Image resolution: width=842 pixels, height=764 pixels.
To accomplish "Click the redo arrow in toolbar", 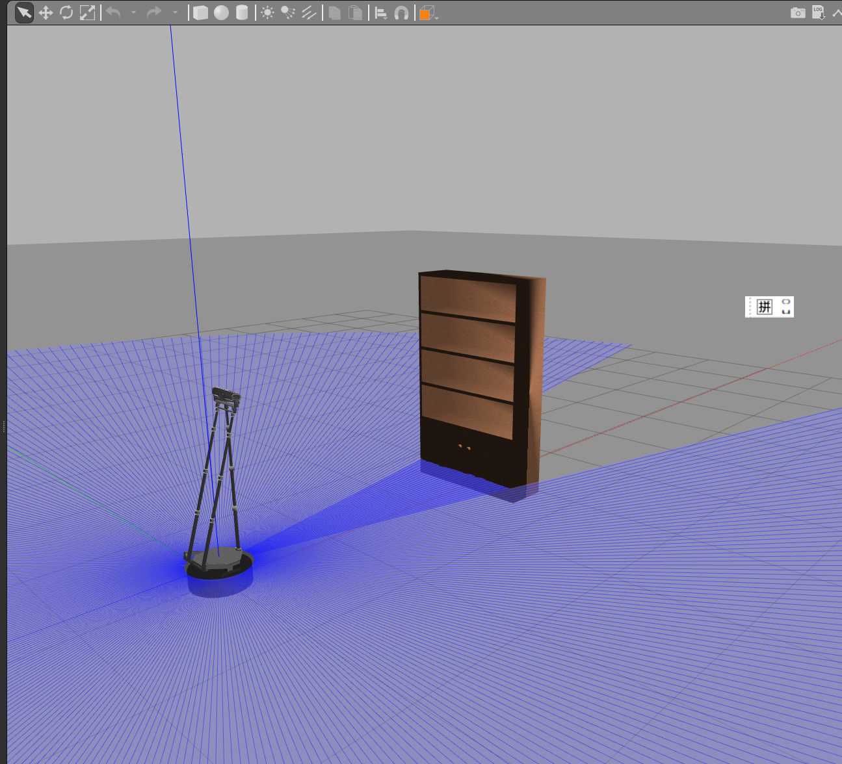I will [154, 12].
